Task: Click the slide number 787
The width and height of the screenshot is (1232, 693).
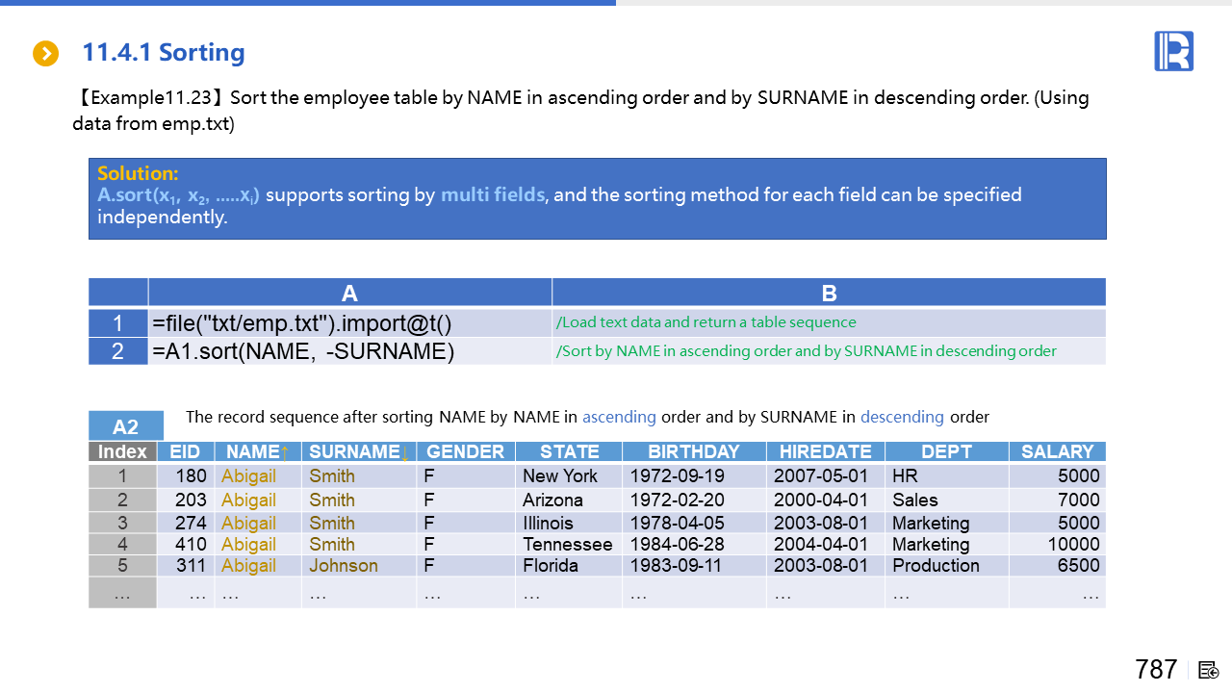Action: pos(1156,669)
